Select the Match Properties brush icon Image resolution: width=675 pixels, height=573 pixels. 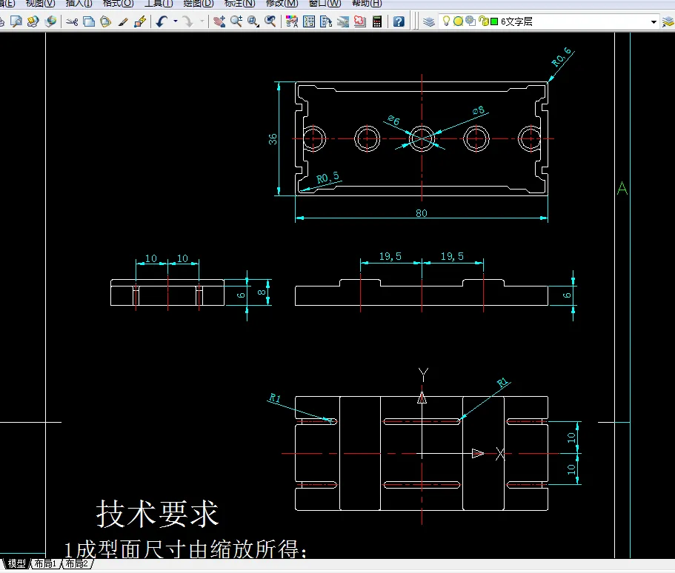[123, 21]
